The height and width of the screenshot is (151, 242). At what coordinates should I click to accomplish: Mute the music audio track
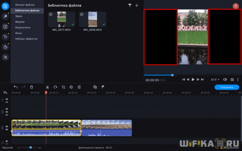coord(7,141)
